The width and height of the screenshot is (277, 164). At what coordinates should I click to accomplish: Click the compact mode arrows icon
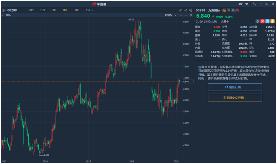coord(254,4)
